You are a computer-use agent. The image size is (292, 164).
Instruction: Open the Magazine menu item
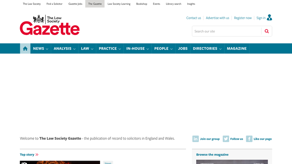click(237, 49)
